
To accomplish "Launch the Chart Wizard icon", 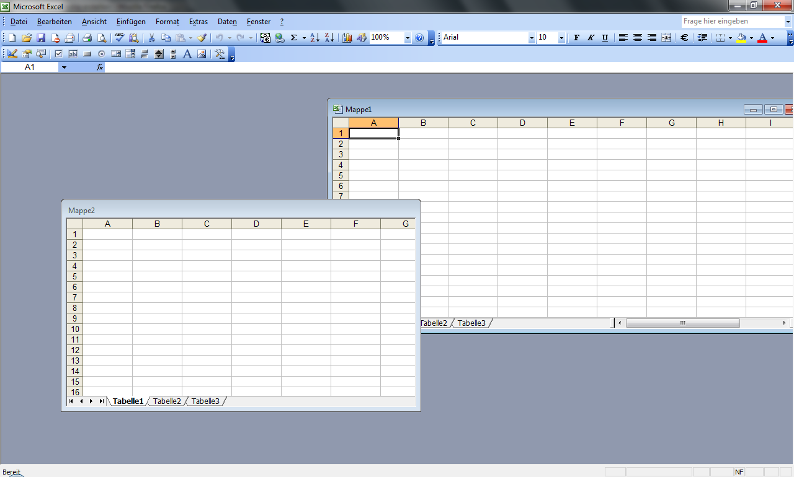I will [x=347, y=38].
